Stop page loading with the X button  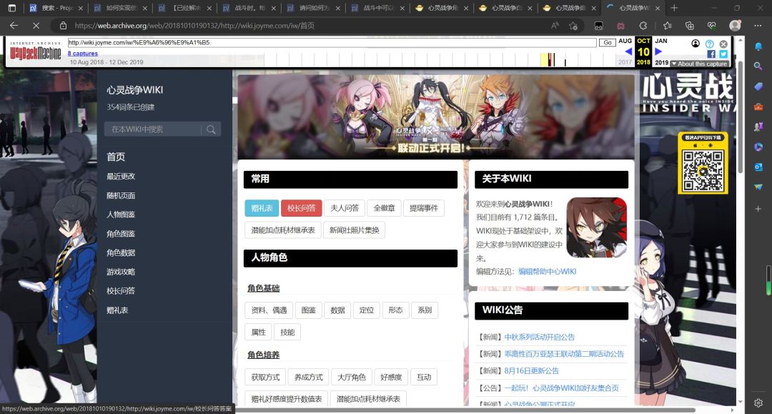[x=36, y=26]
